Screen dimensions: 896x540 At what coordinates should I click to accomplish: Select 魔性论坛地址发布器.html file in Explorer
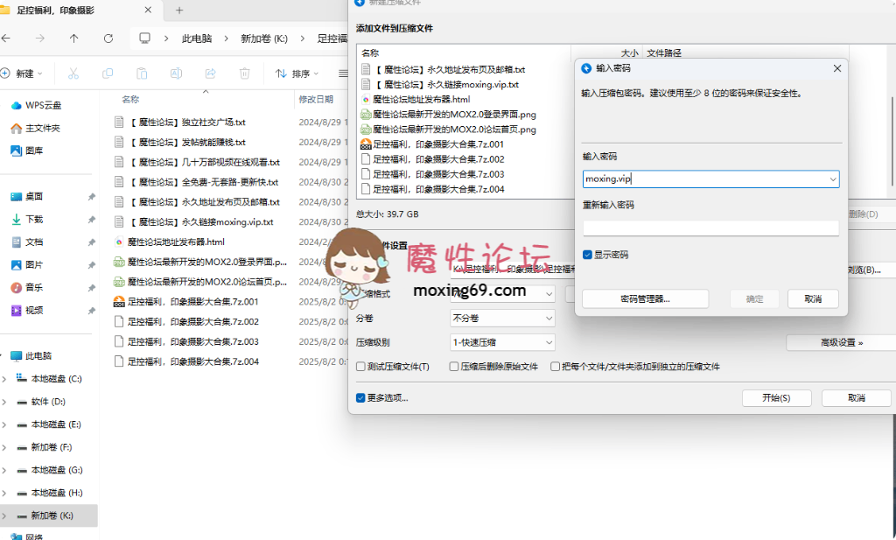(176, 242)
